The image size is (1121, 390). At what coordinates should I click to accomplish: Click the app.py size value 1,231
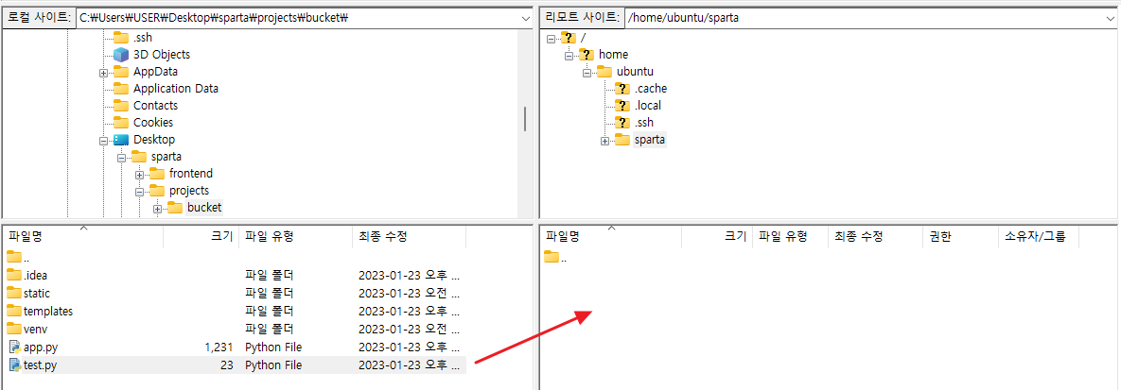pos(219,348)
